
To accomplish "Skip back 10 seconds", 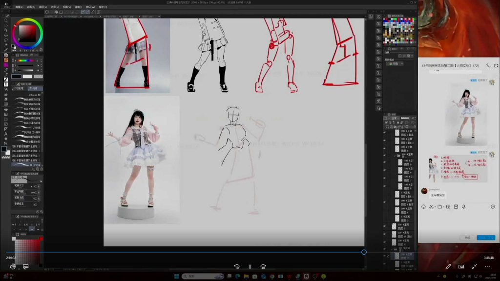I will [x=237, y=267].
